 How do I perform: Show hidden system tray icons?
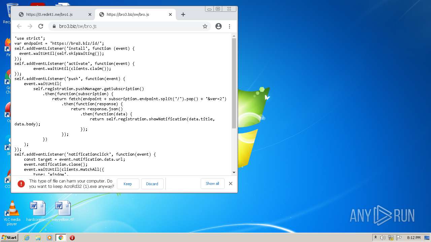[375, 238]
